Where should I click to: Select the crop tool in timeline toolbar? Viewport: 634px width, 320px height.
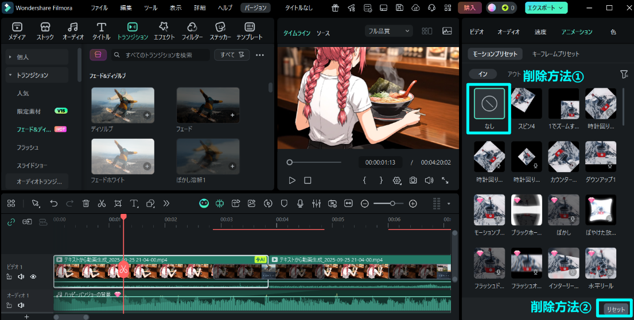pos(118,204)
